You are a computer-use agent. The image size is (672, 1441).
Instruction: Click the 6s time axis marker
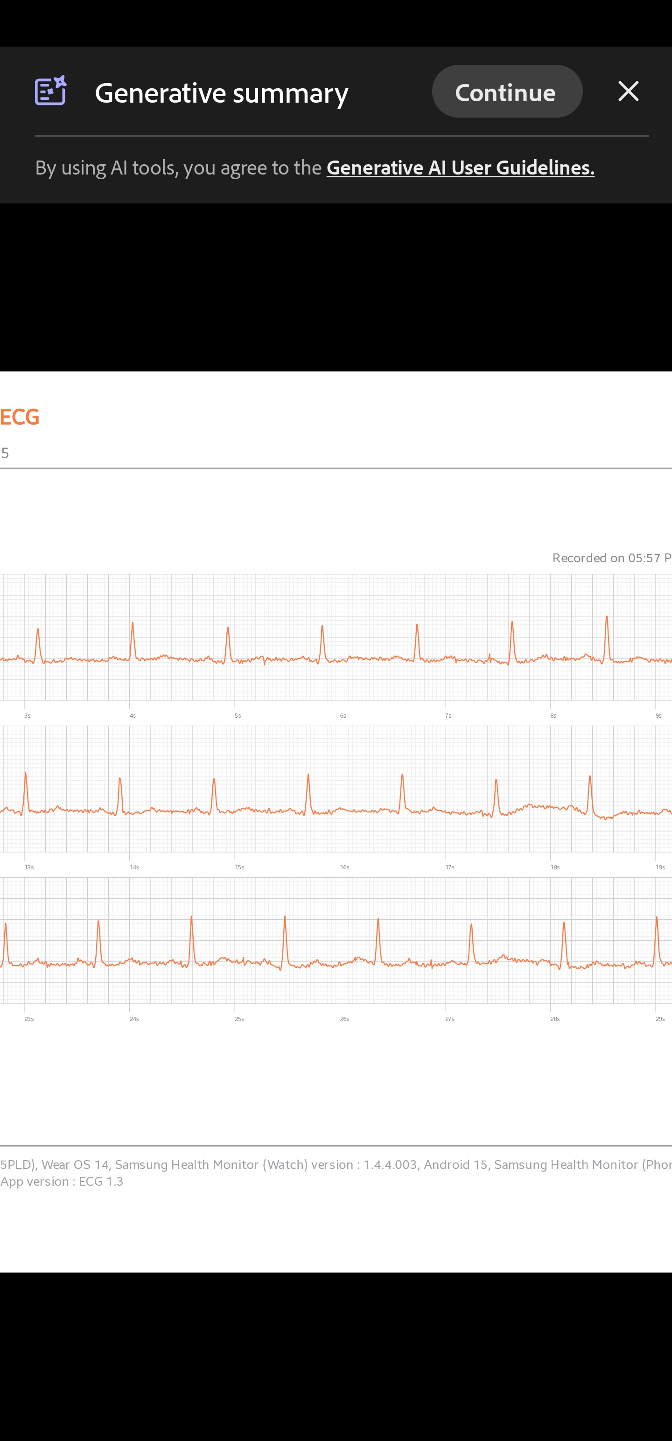point(343,715)
